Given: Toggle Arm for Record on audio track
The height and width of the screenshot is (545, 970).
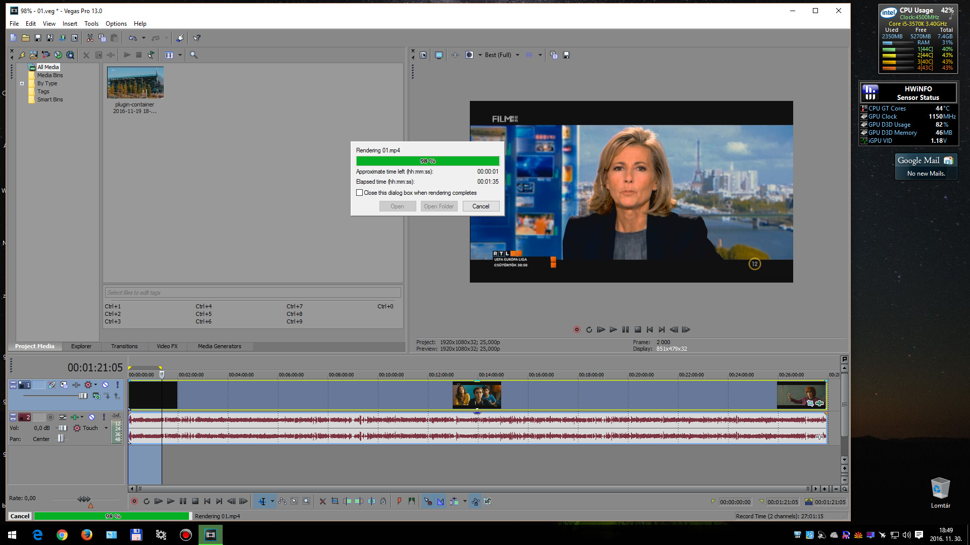Looking at the screenshot, I should 51,417.
